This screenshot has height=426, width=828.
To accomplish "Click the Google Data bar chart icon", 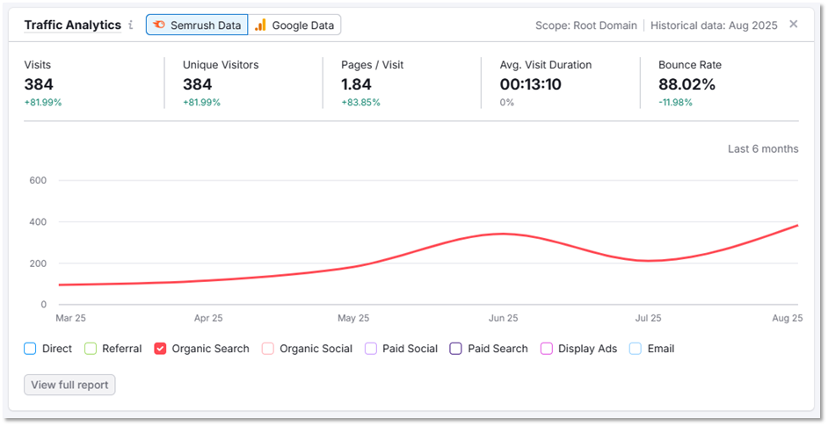I will pos(260,25).
